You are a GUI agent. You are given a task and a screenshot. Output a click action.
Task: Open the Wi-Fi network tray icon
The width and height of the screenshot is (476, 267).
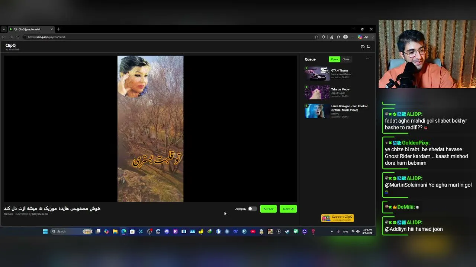[353, 231]
